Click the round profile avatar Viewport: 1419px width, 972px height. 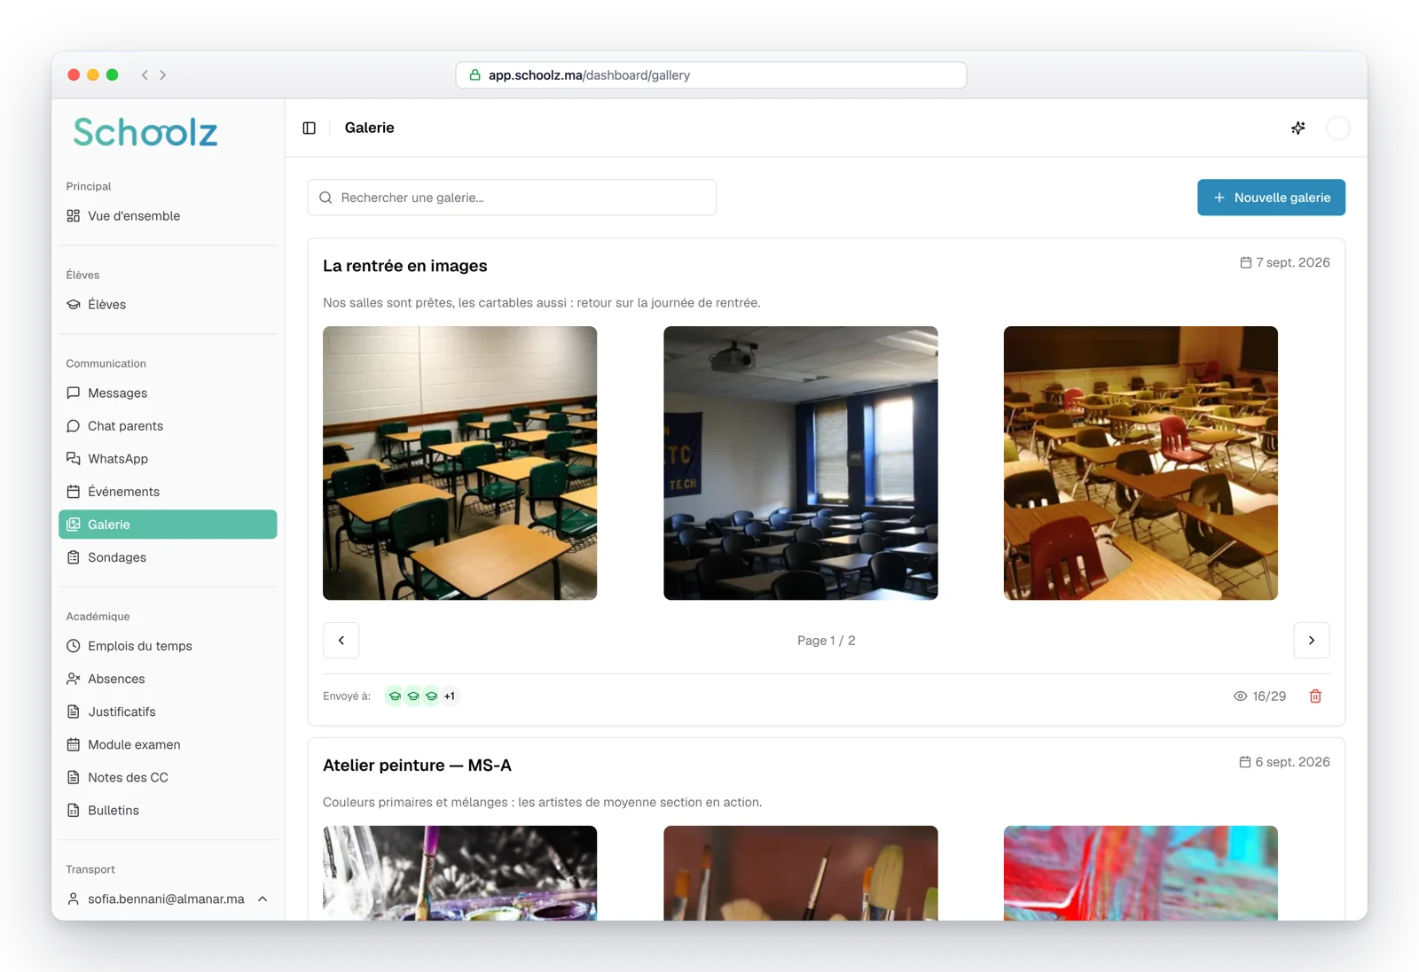point(1337,128)
